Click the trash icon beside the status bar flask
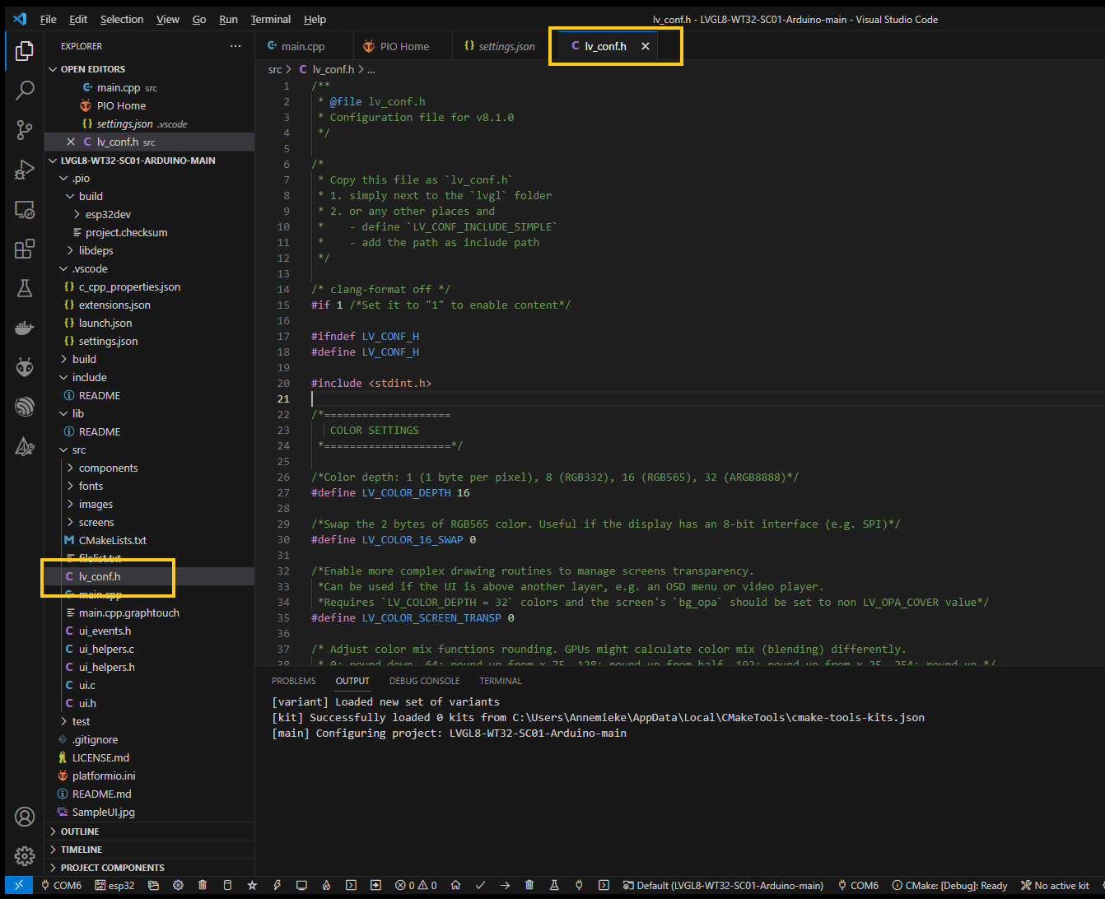 coord(529,886)
